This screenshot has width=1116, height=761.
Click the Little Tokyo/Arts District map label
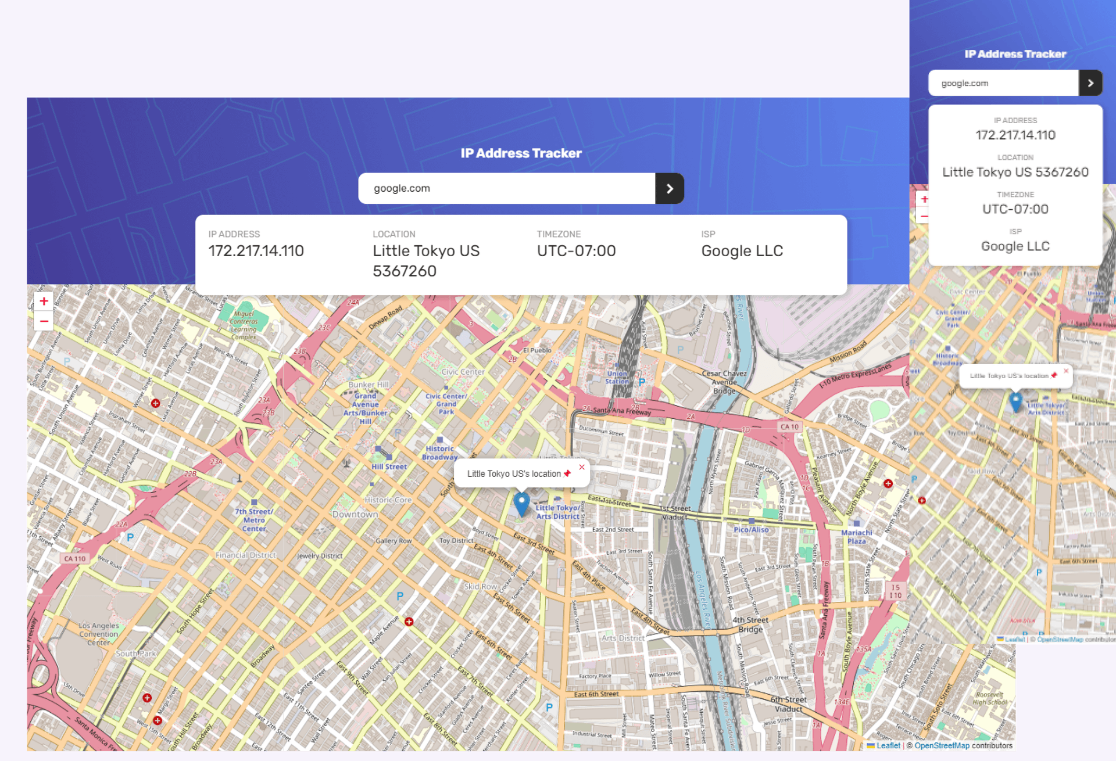[557, 512]
